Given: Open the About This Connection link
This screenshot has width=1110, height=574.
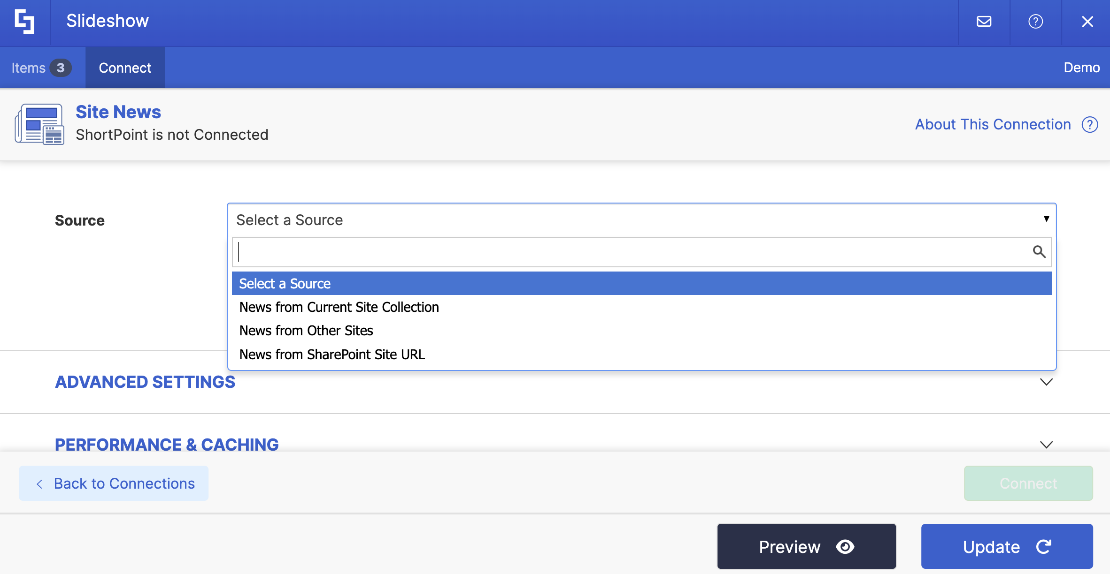Looking at the screenshot, I should (x=993, y=125).
